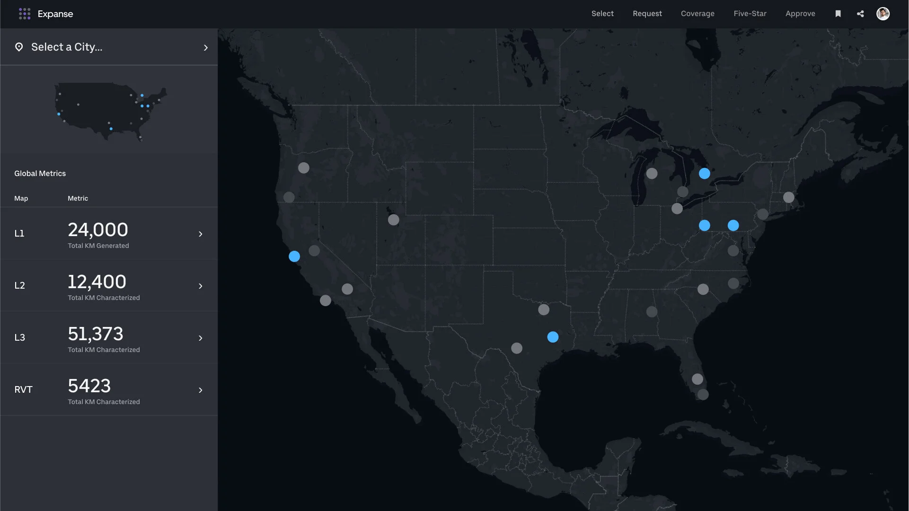Expand the L1 Total KM Generated row
Viewport: 909px width, 511px height.
click(x=200, y=234)
